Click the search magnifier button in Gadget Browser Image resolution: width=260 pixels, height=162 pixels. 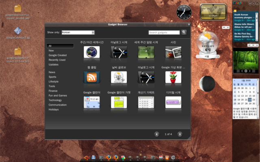click(184, 32)
